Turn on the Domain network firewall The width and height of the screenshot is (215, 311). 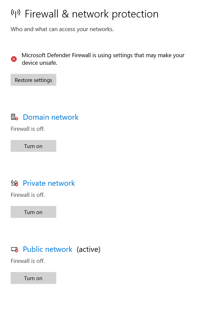(x=33, y=146)
